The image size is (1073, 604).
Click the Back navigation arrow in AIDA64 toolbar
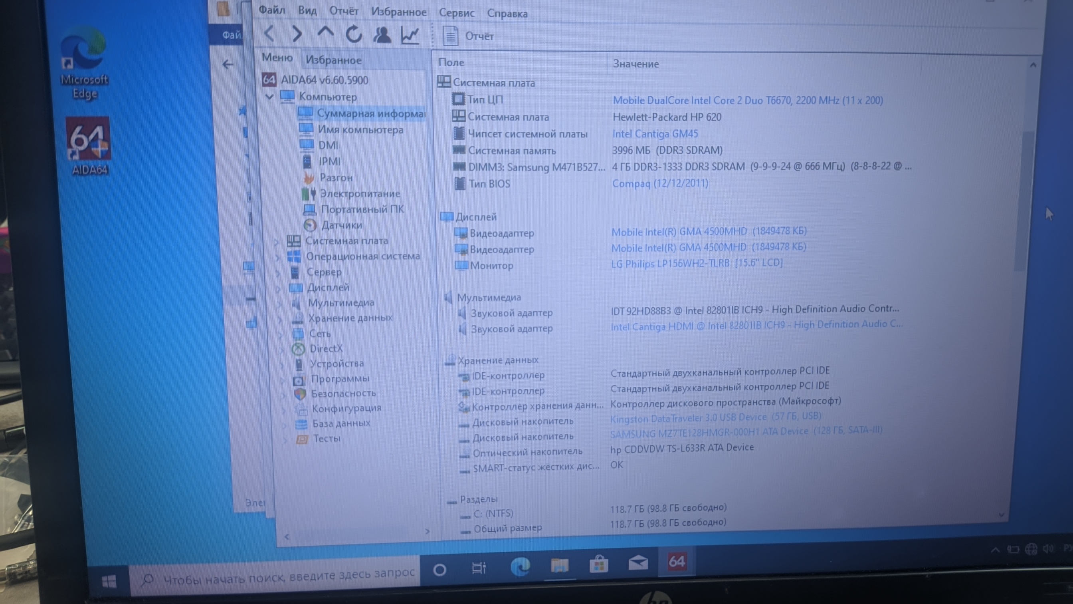tap(269, 34)
